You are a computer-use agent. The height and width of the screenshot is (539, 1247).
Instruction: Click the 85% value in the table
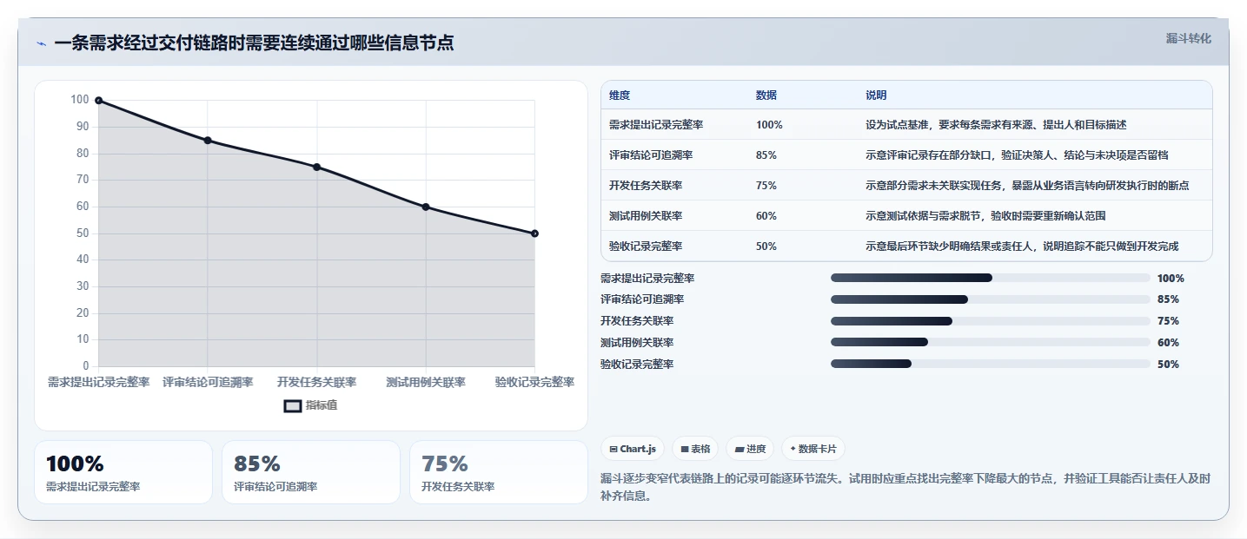tap(766, 155)
